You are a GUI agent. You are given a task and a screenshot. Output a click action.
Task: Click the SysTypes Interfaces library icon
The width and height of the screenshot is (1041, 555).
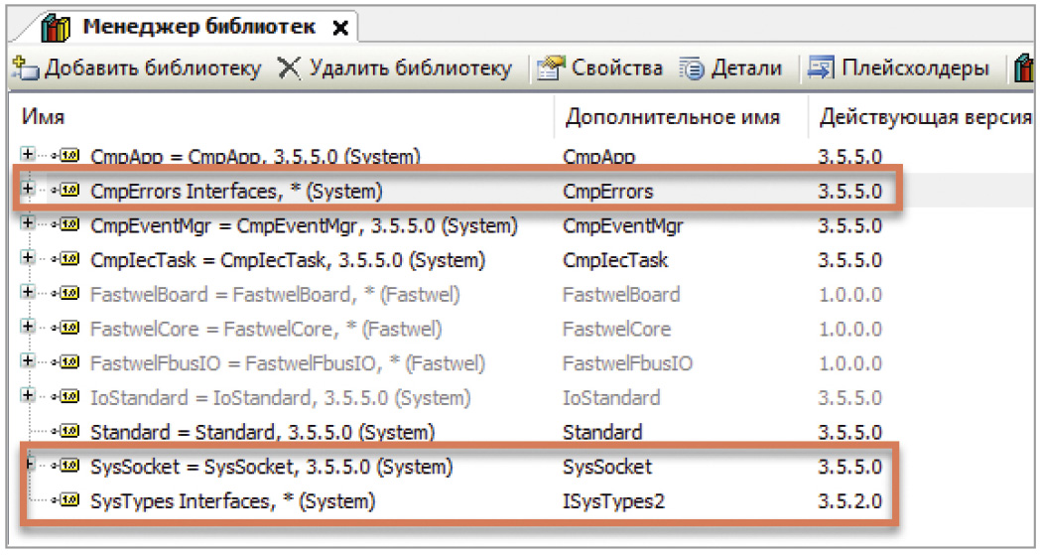67,501
